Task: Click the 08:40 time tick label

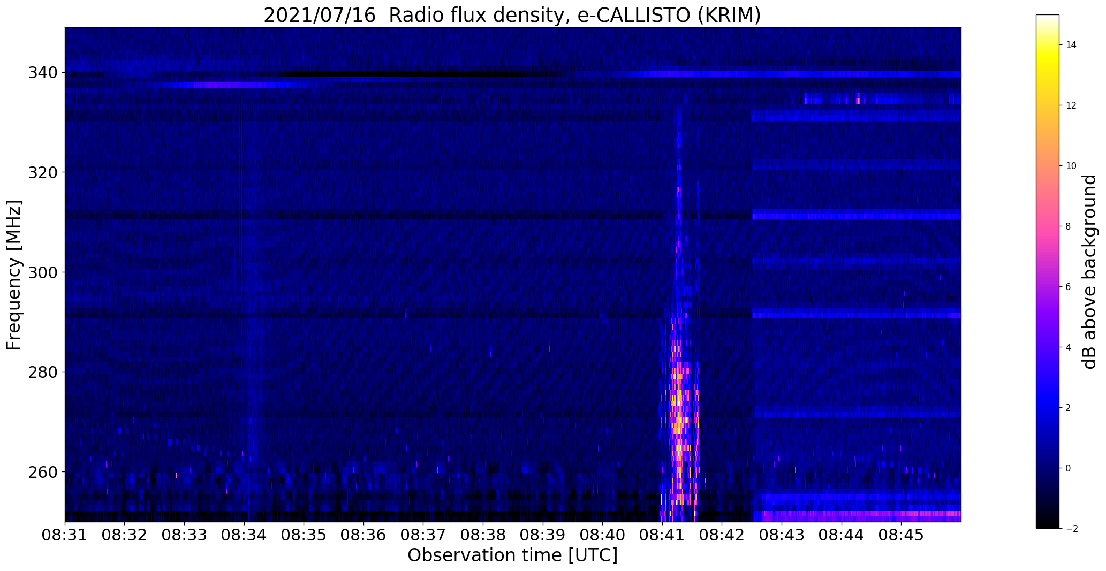Action: [602, 535]
